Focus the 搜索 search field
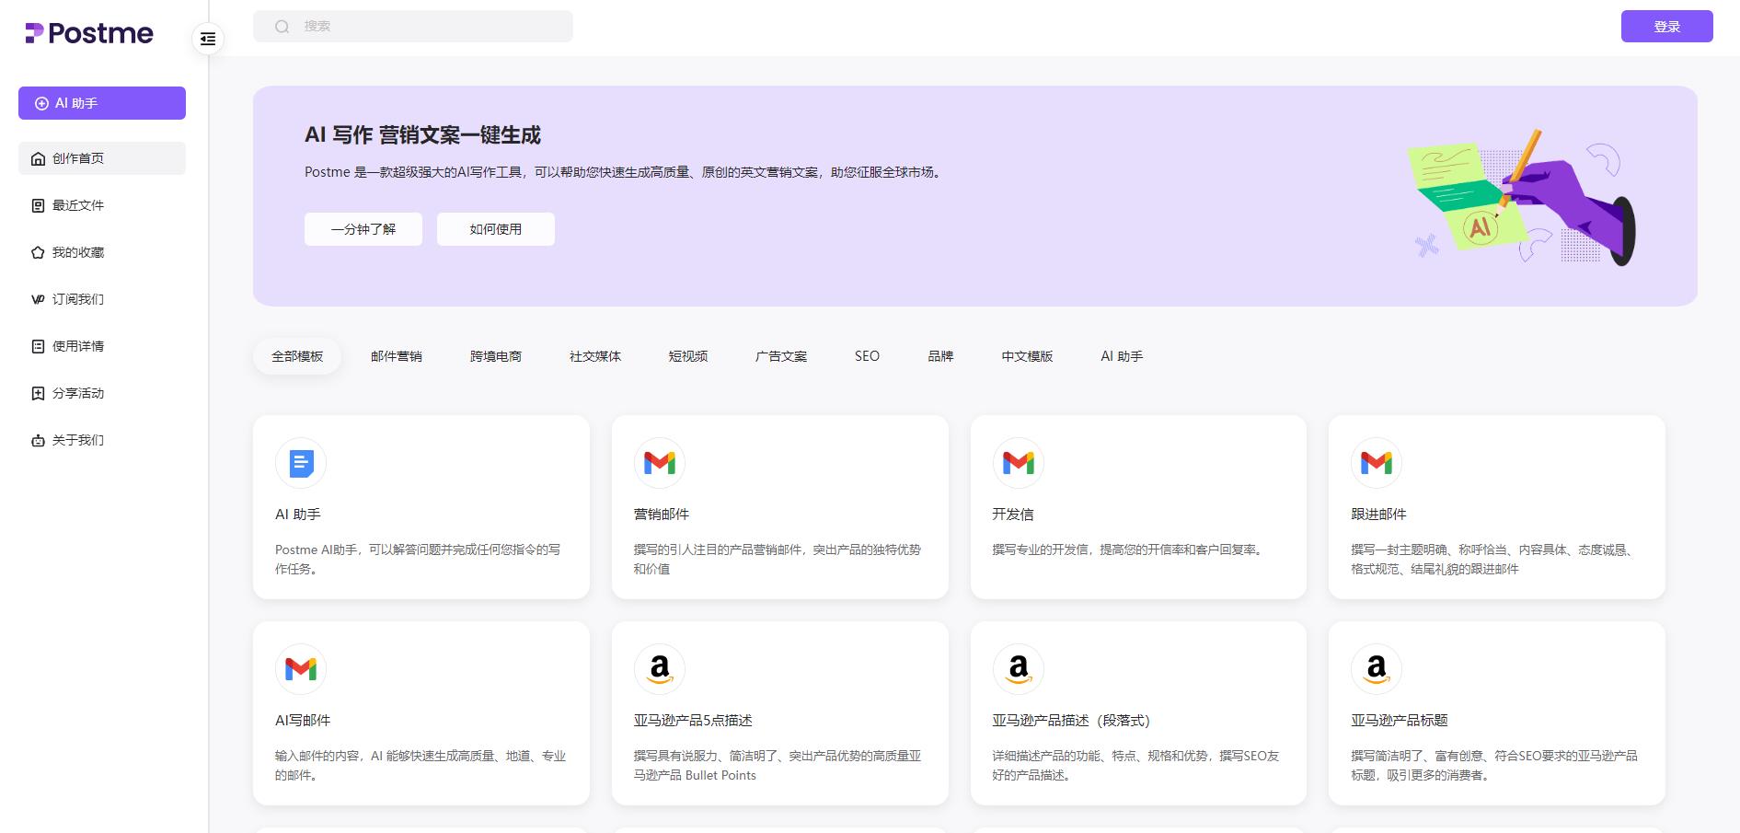The width and height of the screenshot is (1740, 833). click(423, 27)
